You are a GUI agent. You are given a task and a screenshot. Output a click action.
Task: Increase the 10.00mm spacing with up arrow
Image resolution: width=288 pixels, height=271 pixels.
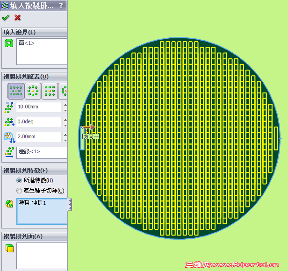(65, 105)
